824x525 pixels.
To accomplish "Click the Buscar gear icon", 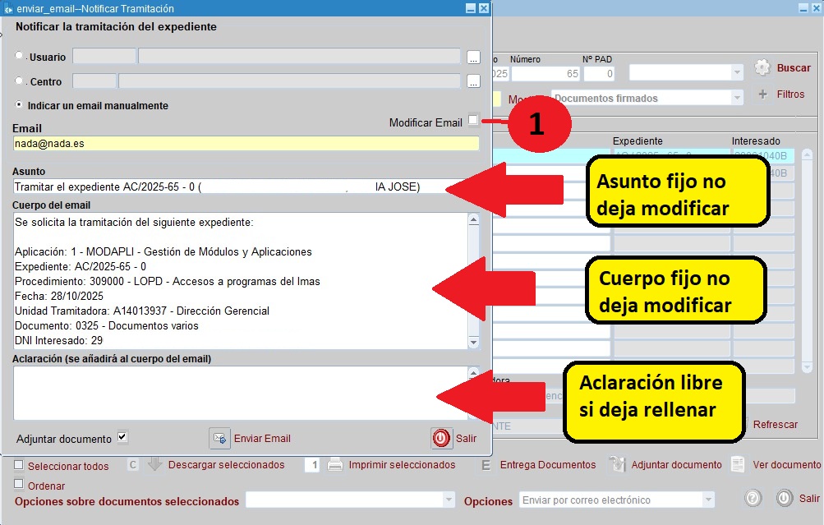I will pos(762,68).
